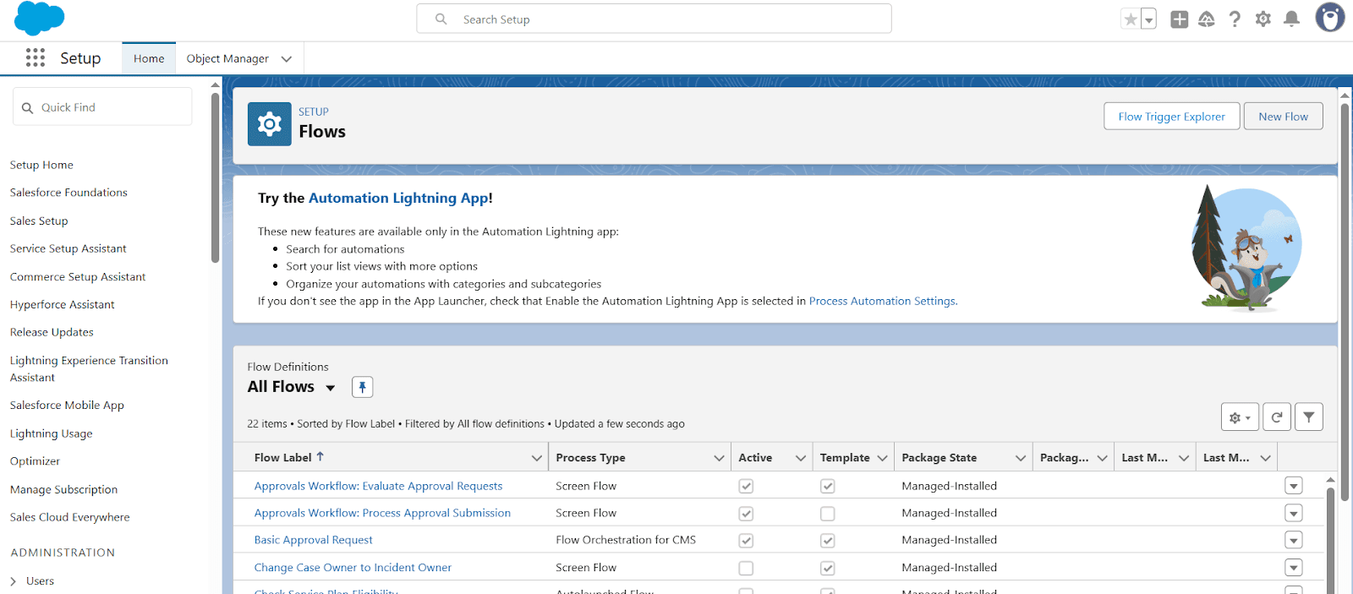1353x594 pixels.
Task: Show the list filters funnel
Action: coord(1309,417)
